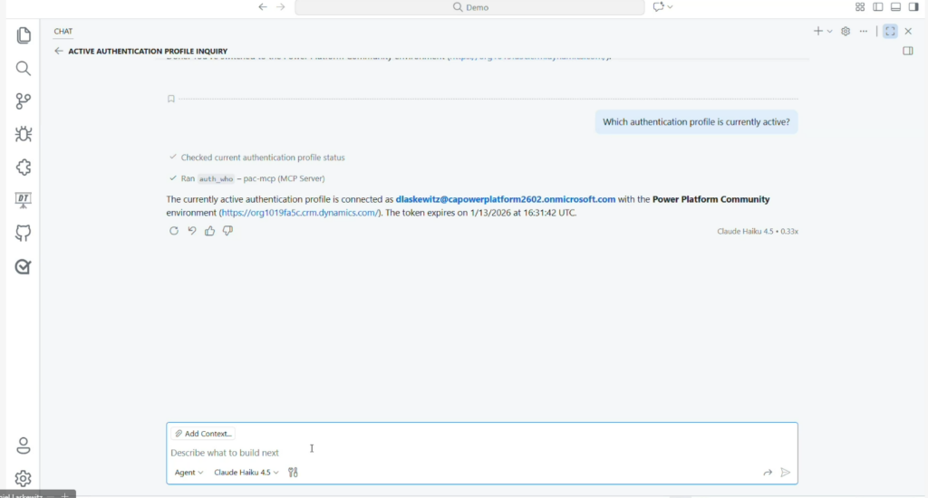This screenshot has height=498, width=928.
Task: Open the Manage gear in activity bar
Action: click(23, 478)
